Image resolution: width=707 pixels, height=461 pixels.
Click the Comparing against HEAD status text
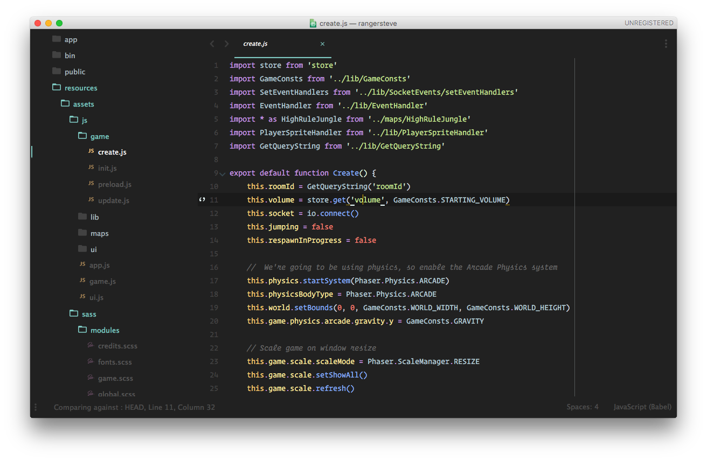[x=133, y=407]
